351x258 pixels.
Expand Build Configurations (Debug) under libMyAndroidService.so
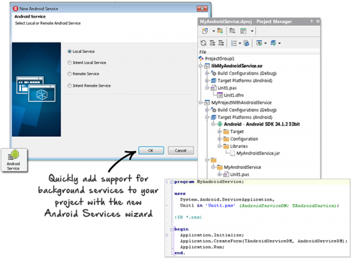coord(207,73)
